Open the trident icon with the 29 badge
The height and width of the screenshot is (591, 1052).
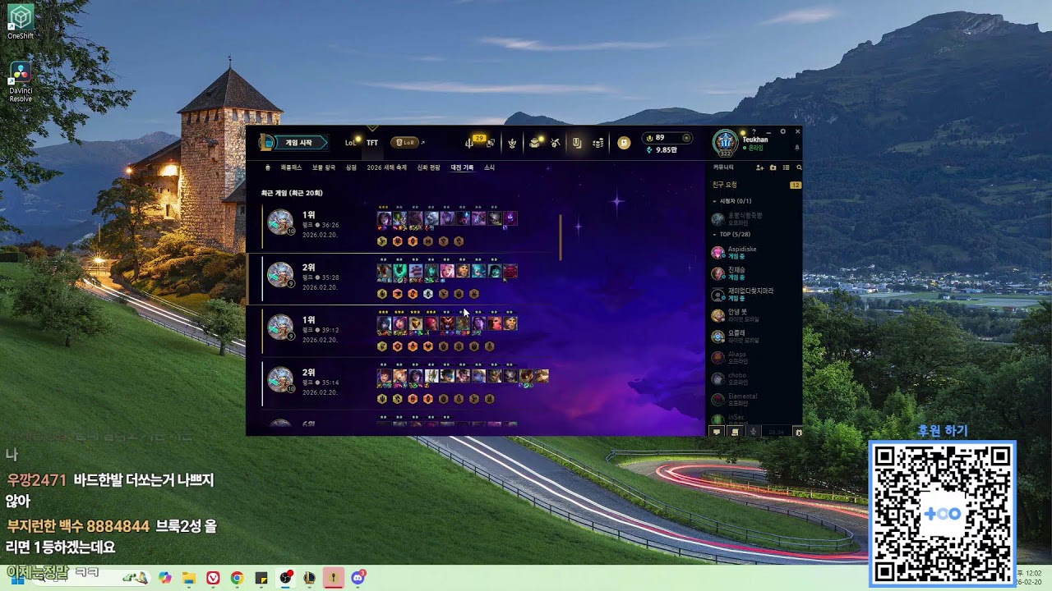click(469, 143)
